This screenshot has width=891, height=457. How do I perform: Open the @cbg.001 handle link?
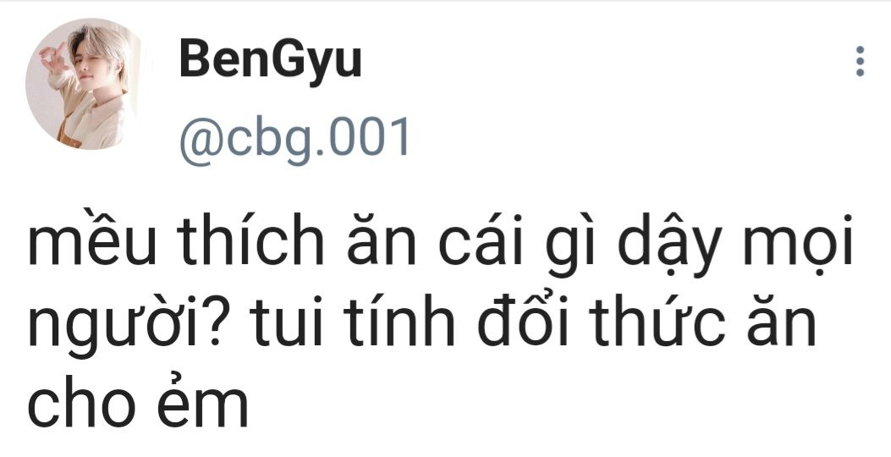pos(294,138)
